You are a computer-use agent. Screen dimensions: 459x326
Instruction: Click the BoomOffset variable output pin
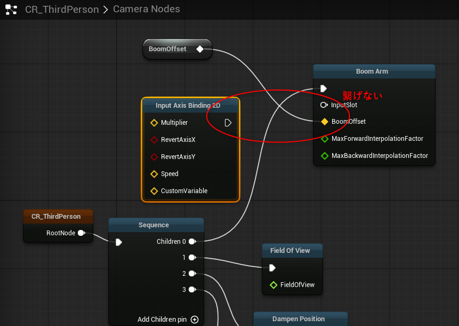(x=199, y=49)
